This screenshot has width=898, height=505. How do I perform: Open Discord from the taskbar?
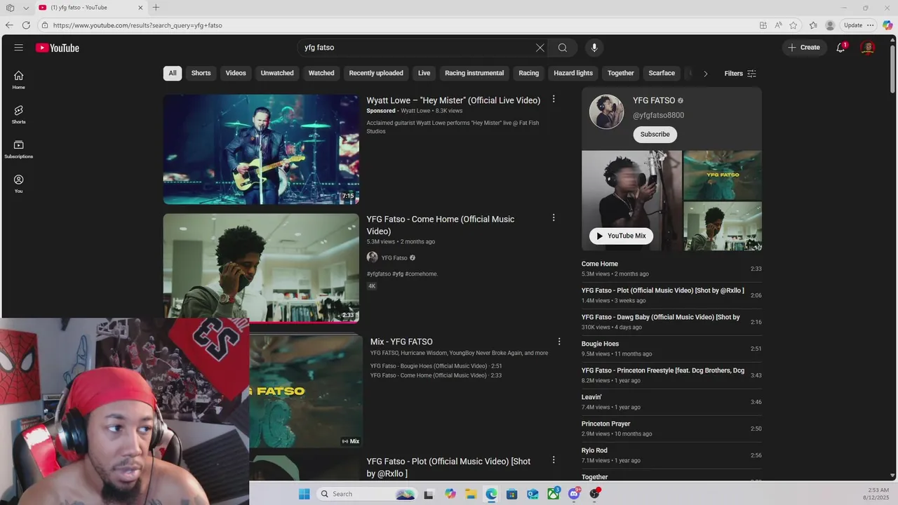(575, 494)
